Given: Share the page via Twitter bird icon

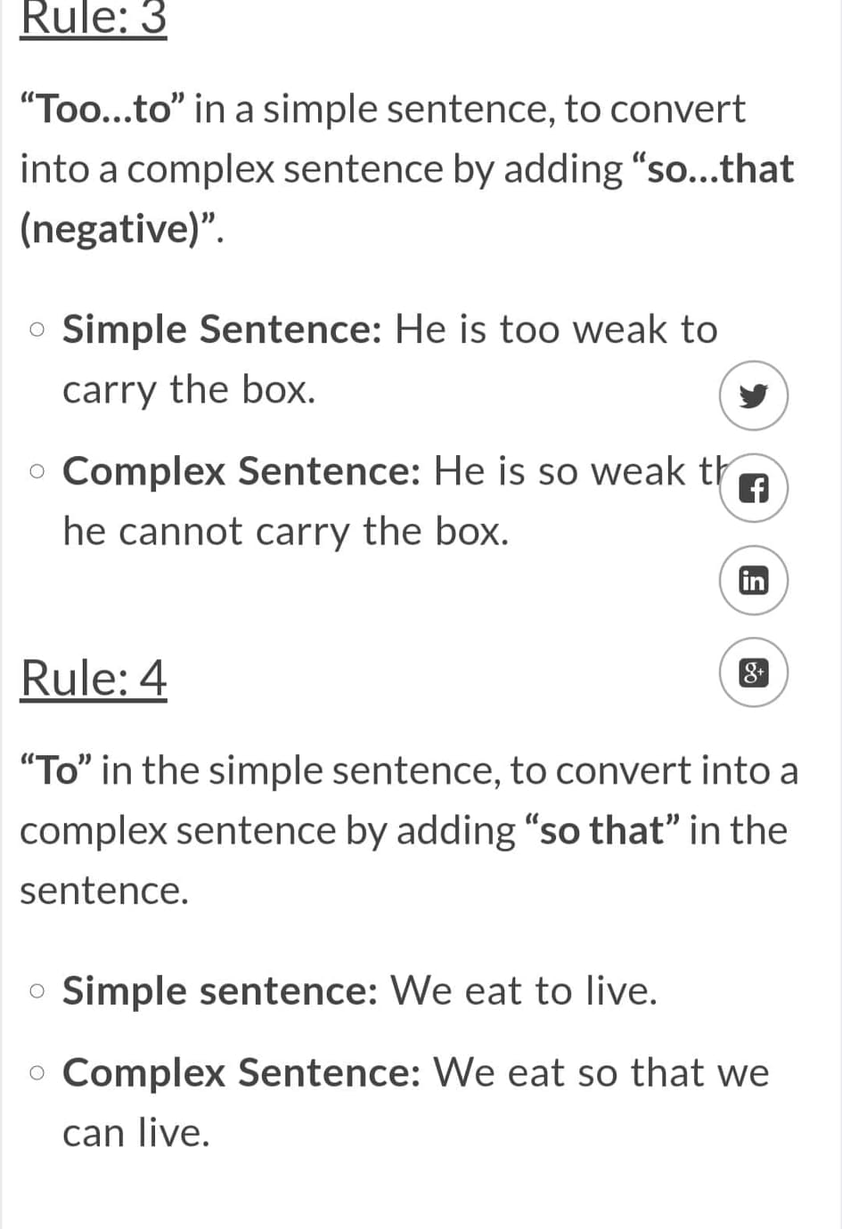Looking at the screenshot, I should click(x=754, y=395).
